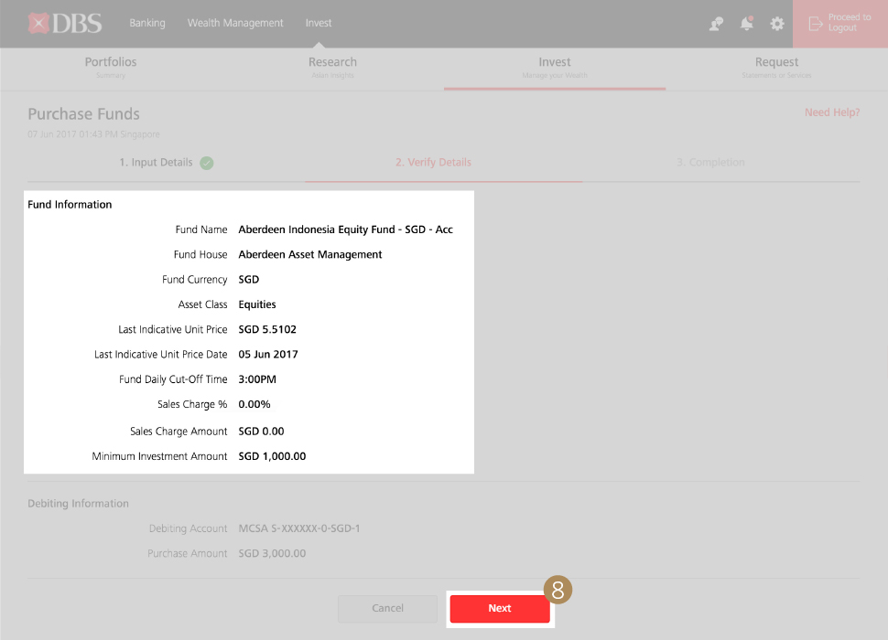This screenshot has height=640, width=888.
Task: Go to step 1 Input Details
Action: click(x=156, y=162)
